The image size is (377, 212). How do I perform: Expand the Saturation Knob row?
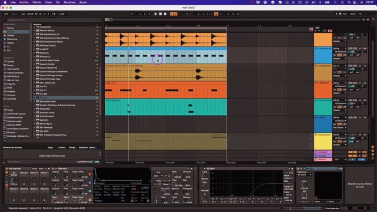pos(34,101)
